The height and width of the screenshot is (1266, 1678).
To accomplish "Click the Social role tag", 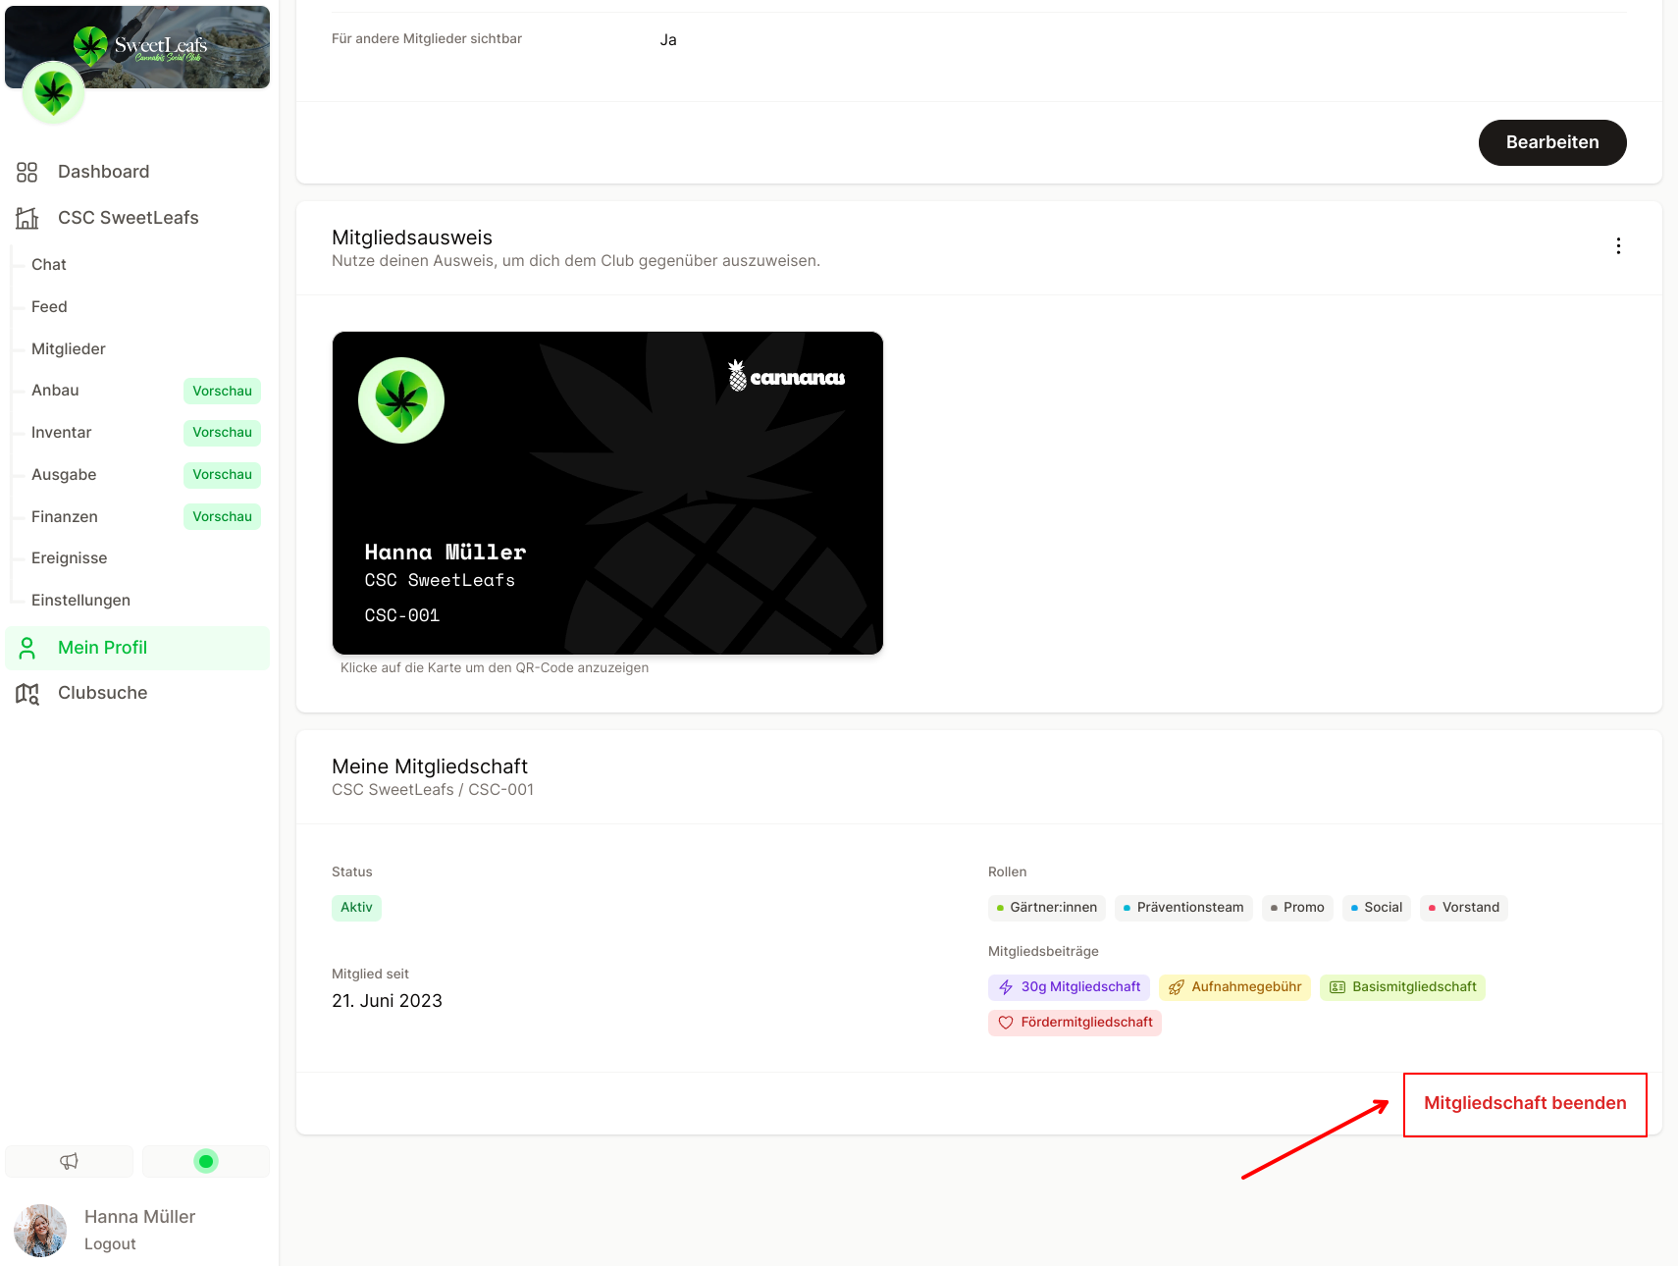I will (1377, 908).
